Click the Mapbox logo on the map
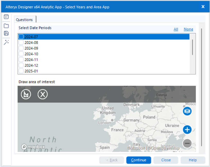 33,147
